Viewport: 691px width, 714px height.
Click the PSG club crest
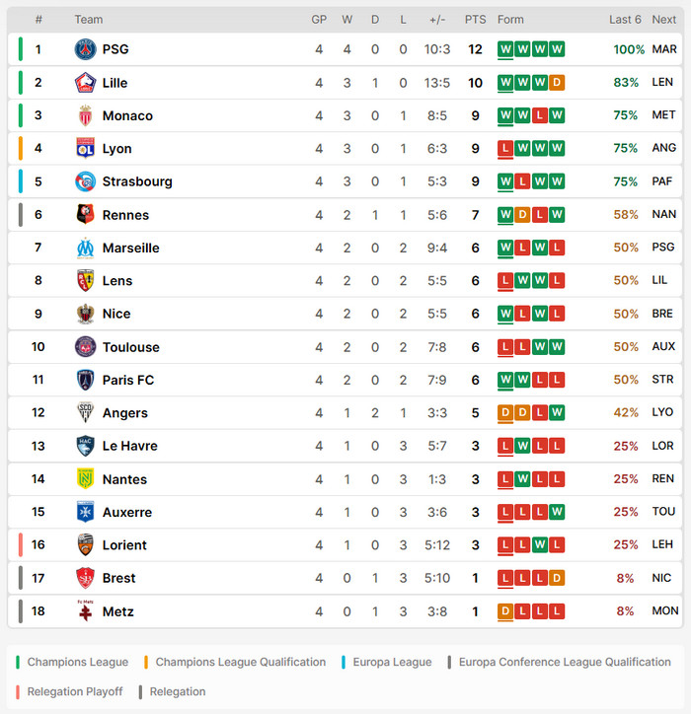point(85,49)
